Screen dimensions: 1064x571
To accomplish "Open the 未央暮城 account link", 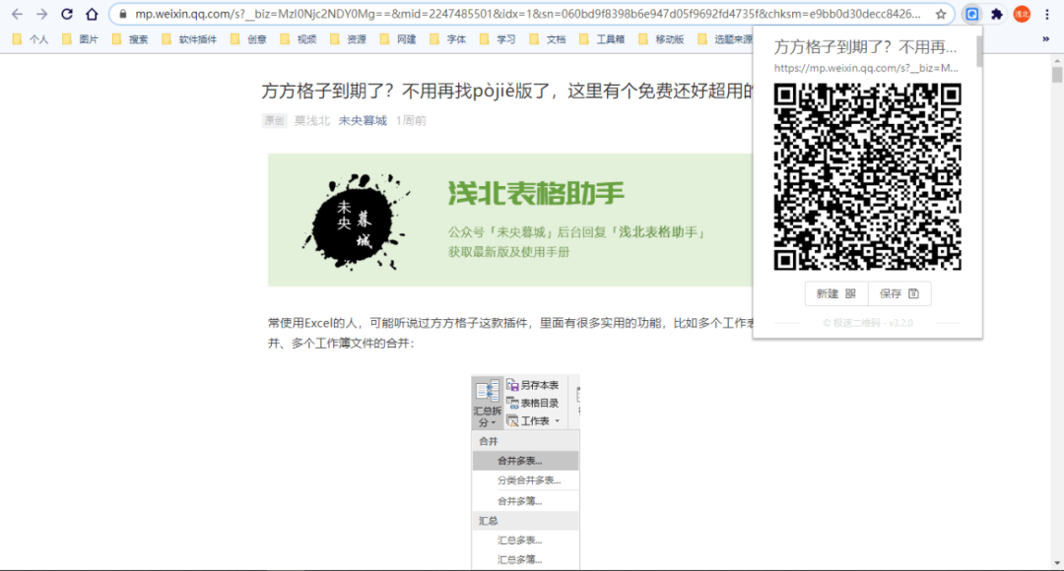I will tap(363, 121).
